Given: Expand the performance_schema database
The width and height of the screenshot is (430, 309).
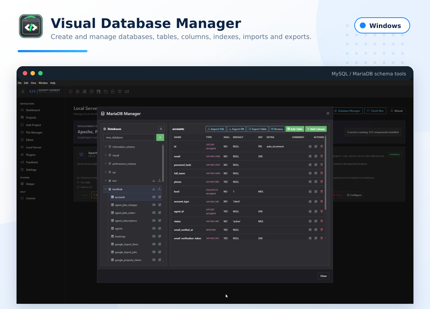Looking at the screenshot, I should [105, 164].
